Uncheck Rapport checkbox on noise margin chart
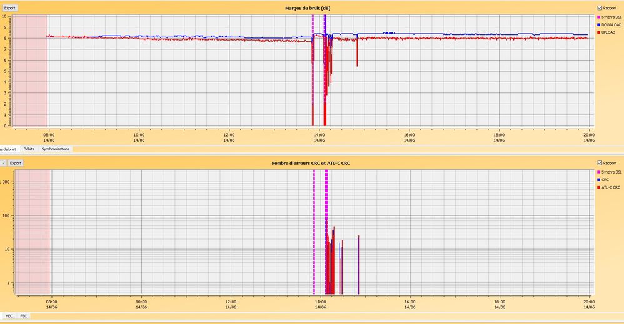This screenshot has height=324, width=624. 599,8
